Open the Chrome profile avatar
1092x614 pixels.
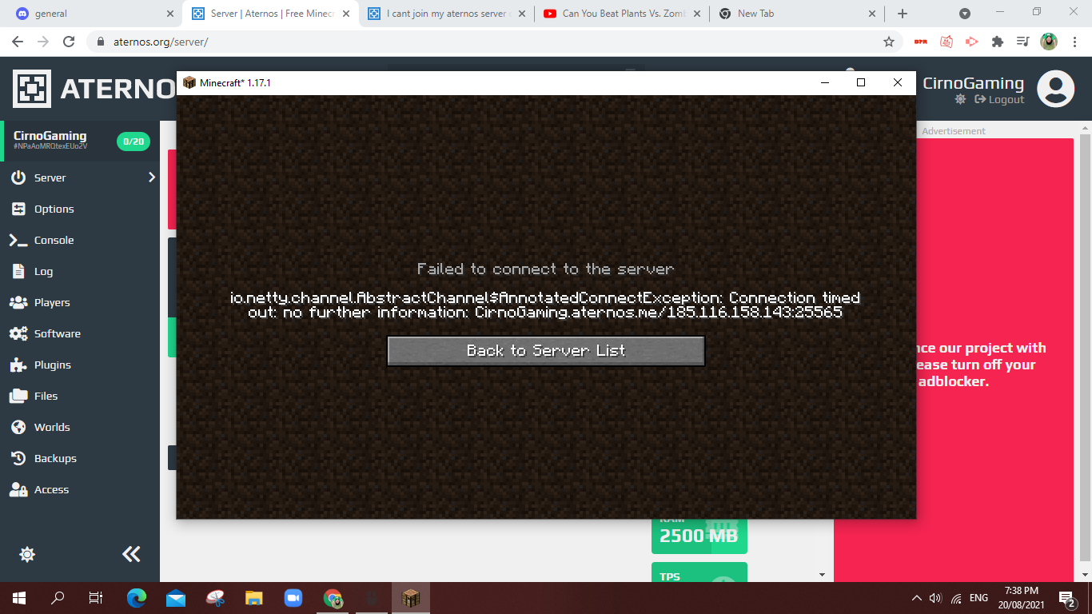pos(1049,42)
